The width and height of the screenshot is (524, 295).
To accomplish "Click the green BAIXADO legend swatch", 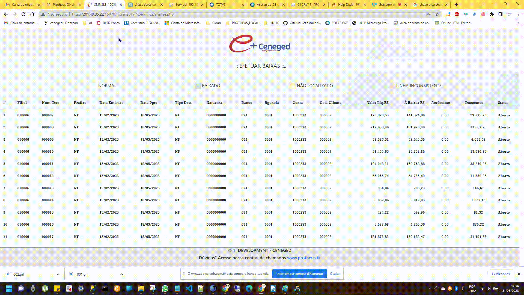I will click(198, 86).
